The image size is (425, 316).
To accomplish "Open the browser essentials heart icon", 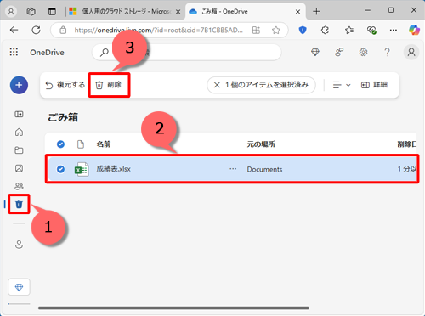I will click(x=371, y=30).
